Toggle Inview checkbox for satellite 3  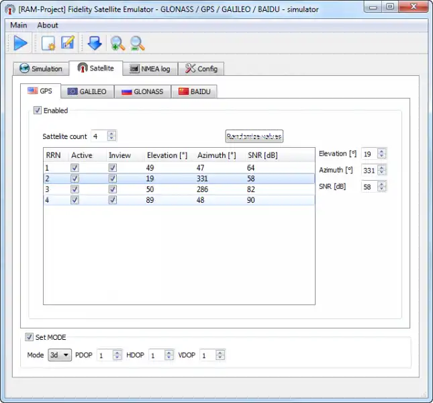pos(112,189)
